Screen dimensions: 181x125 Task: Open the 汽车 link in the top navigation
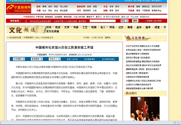(x=79, y=11)
